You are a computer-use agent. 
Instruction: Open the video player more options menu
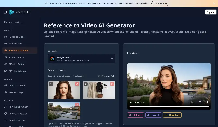(207, 102)
